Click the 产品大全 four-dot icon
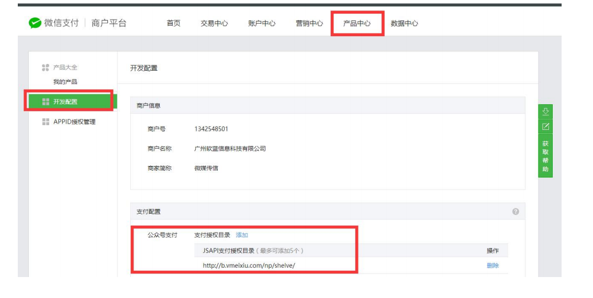Image resolution: width=593 pixels, height=298 pixels. [x=45, y=68]
